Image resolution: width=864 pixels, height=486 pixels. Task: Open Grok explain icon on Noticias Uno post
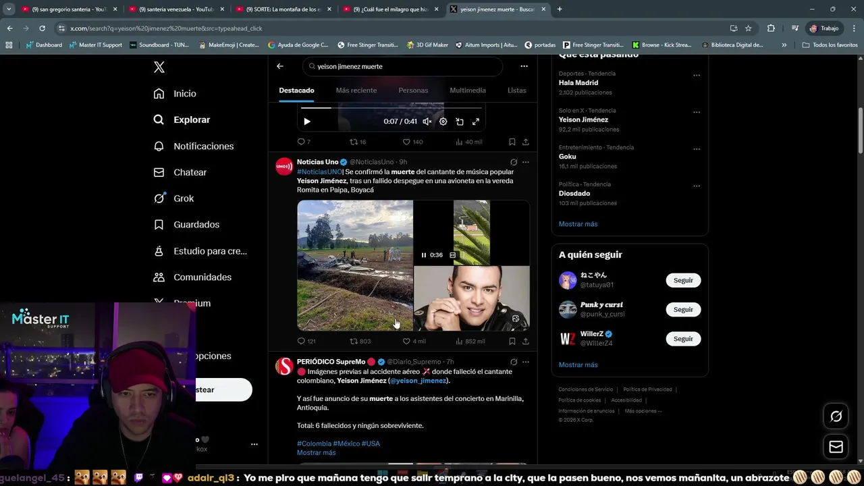click(x=514, y=162)
